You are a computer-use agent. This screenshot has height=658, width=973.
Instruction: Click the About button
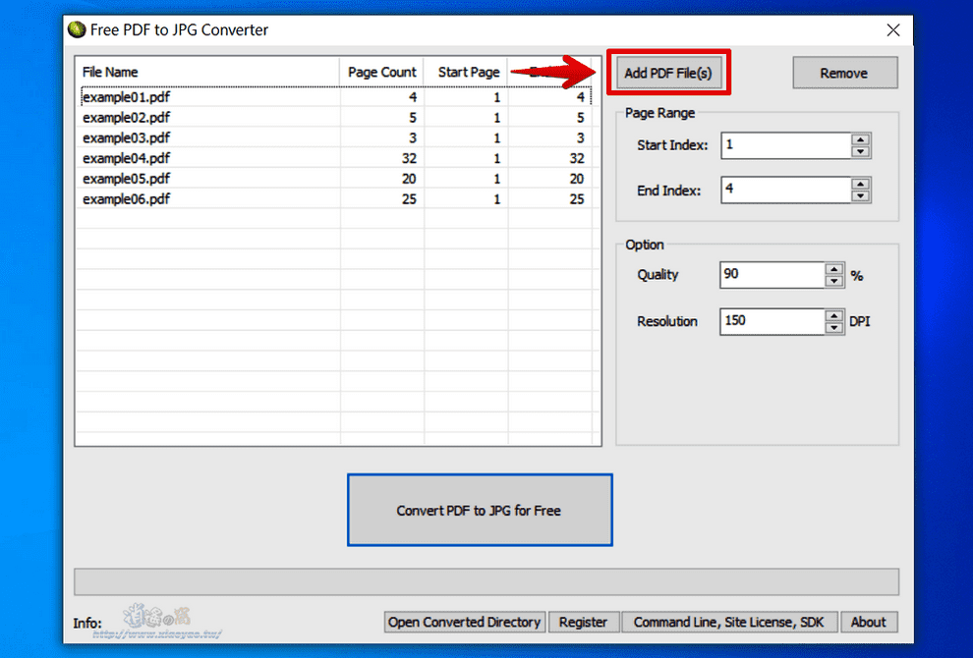pyautogui.click(x=868, y=622)
